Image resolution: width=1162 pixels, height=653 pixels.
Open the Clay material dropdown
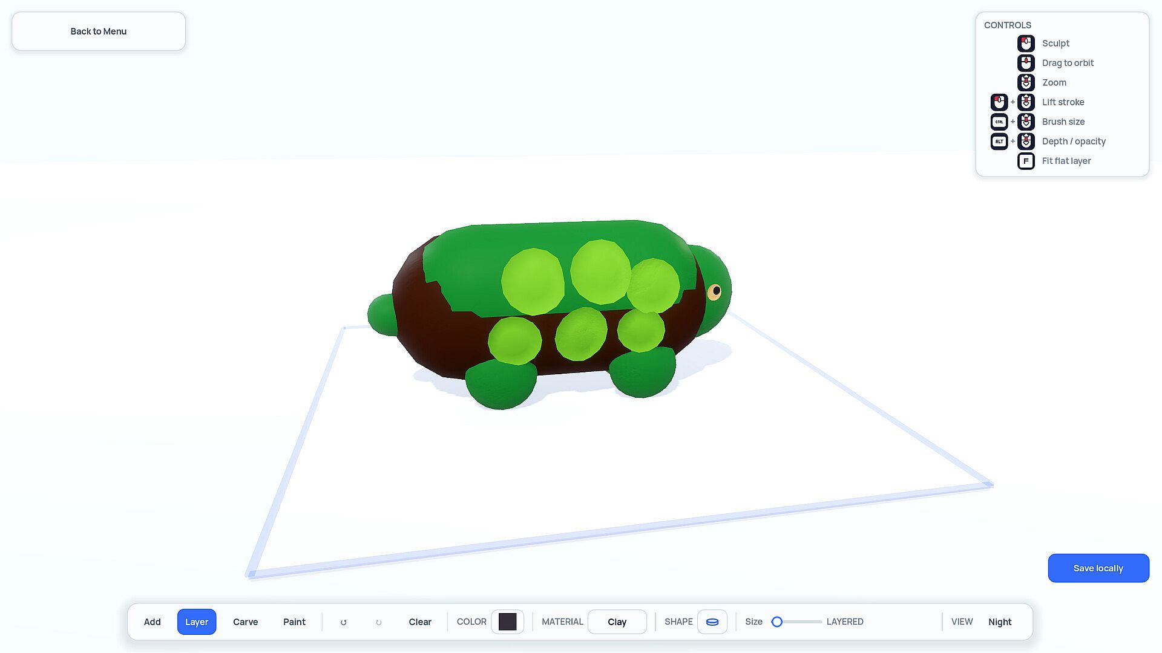pos(617,622)
